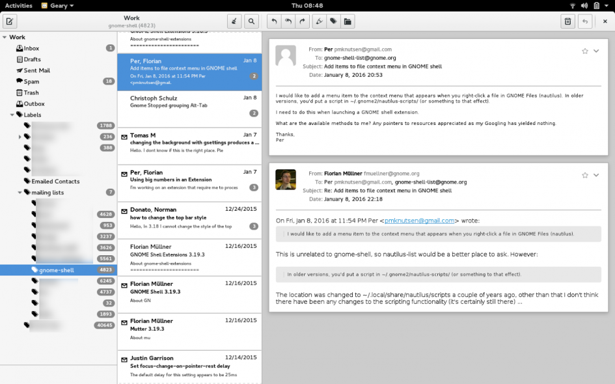Collapse the Labels section in the sidebar
The width and height of the screenshot is (615, 384).
(x=11, y=115)
